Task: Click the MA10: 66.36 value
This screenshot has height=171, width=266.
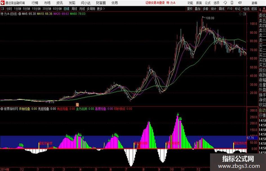Action: point(45,14)
